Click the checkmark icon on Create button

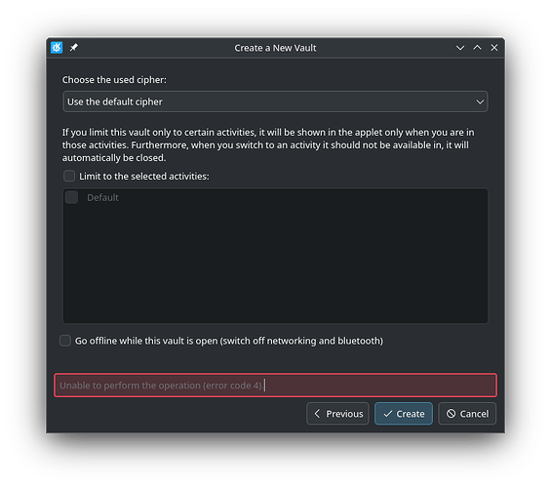[x=388, y=414]
